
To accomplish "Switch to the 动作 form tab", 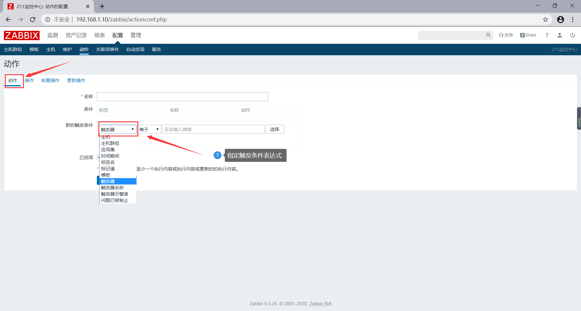I will pyautogui.click(x=13, y=81).
